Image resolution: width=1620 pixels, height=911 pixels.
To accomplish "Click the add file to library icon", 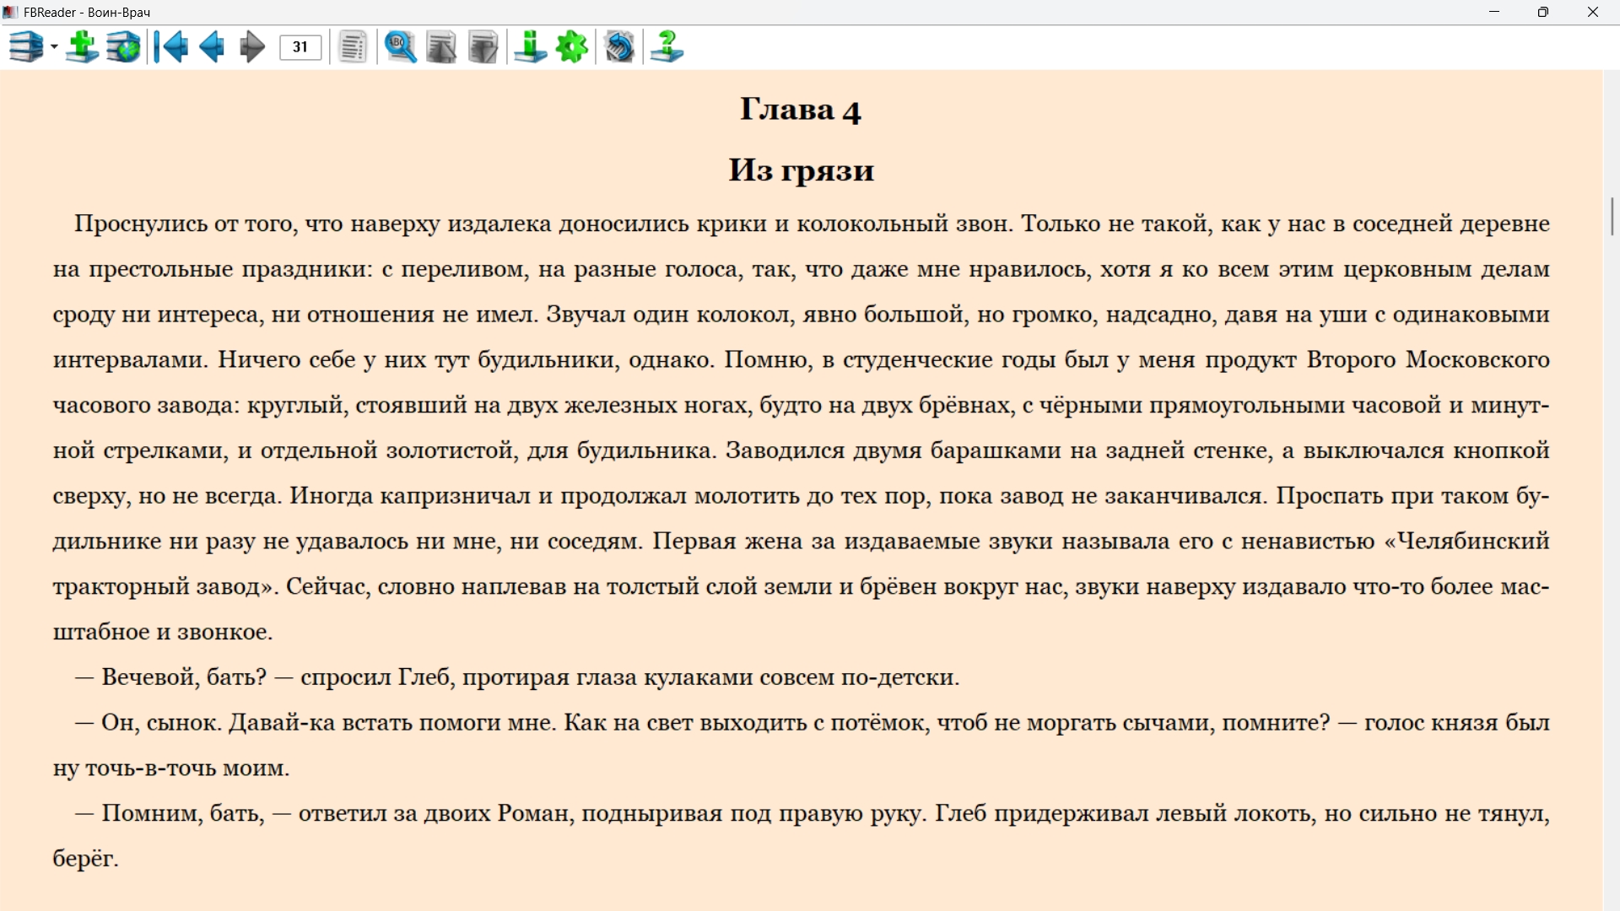I will point(83,47).
